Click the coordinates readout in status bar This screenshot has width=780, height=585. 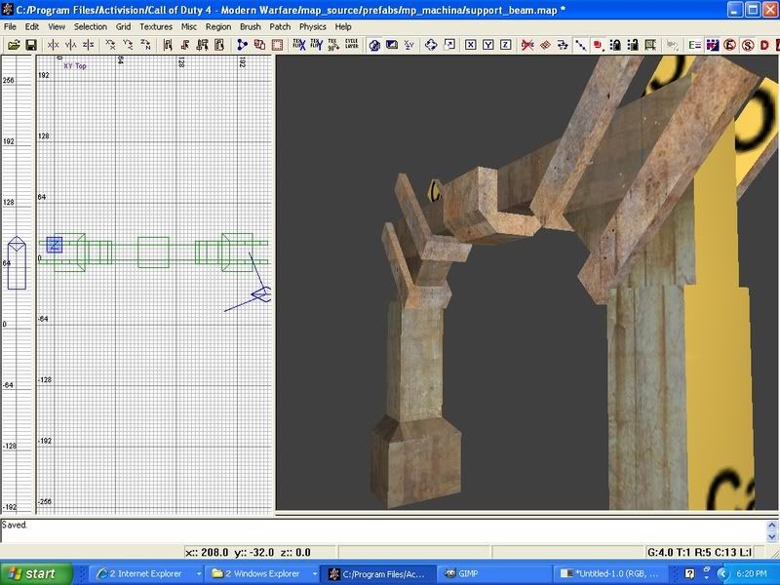248,552
